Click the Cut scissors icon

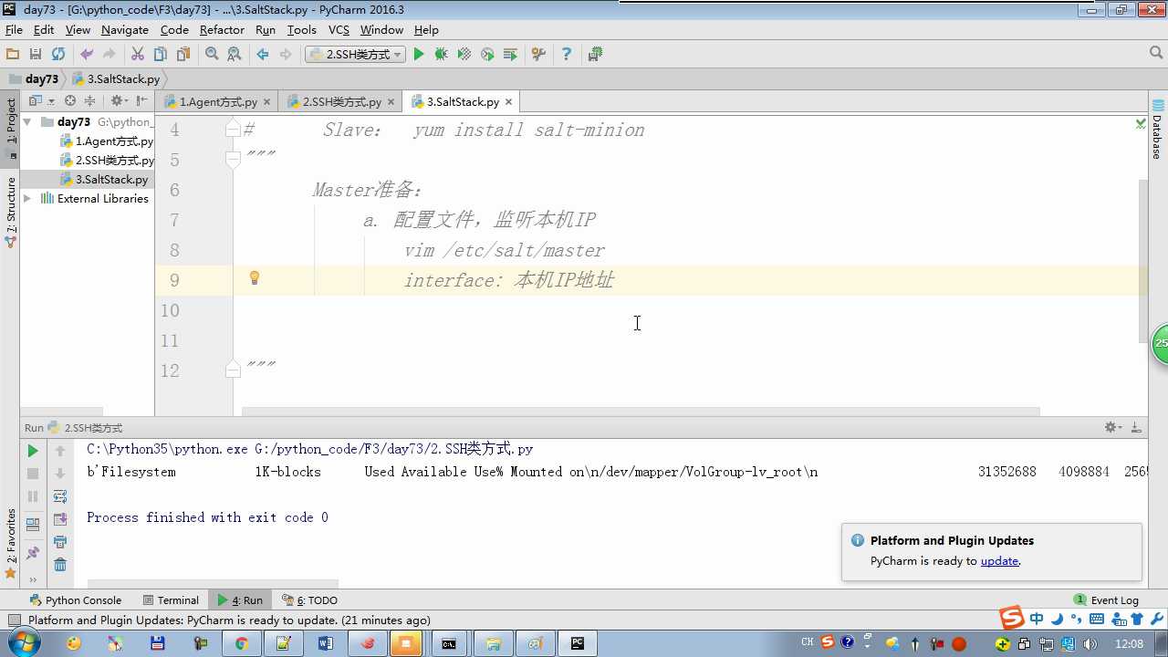click(138, 55)
